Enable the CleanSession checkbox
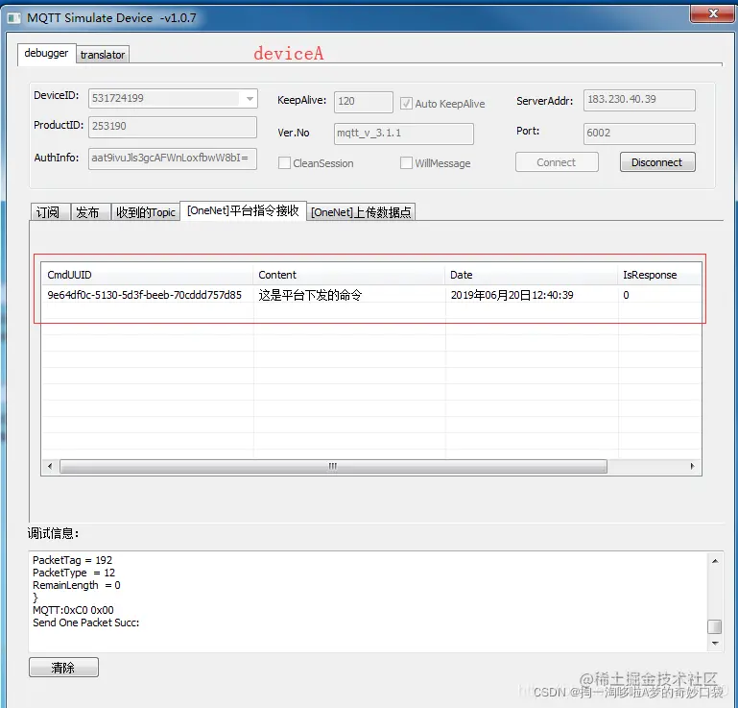738x708 pixels. [284, 163]
